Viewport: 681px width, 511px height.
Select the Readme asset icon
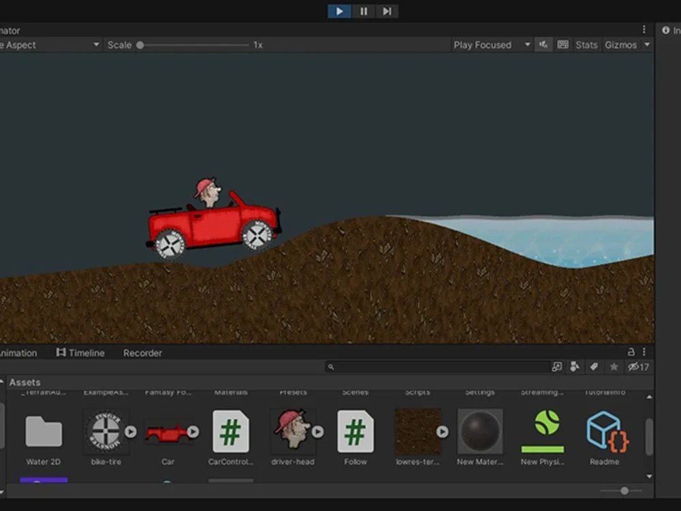(x=604, y=432)
